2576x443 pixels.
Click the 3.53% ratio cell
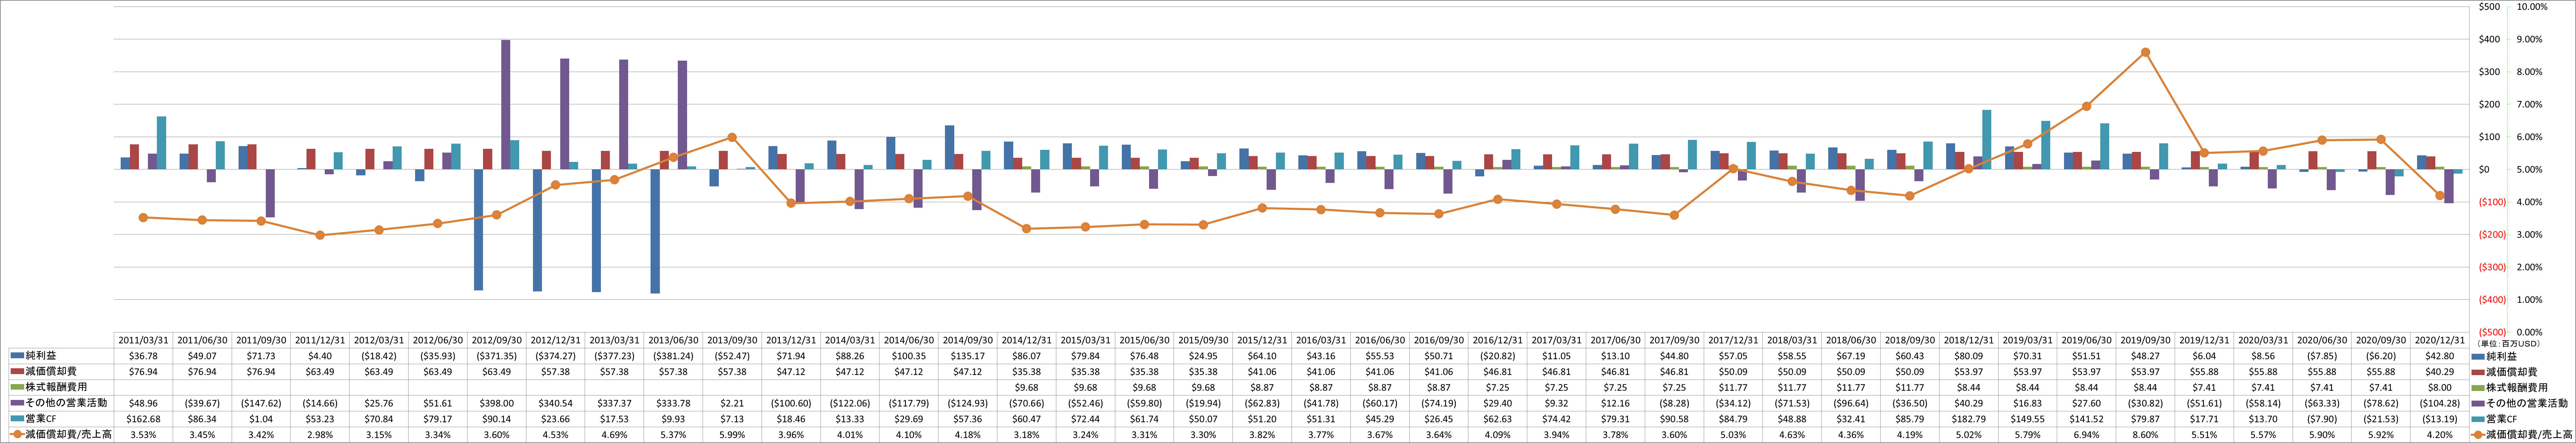143,435
